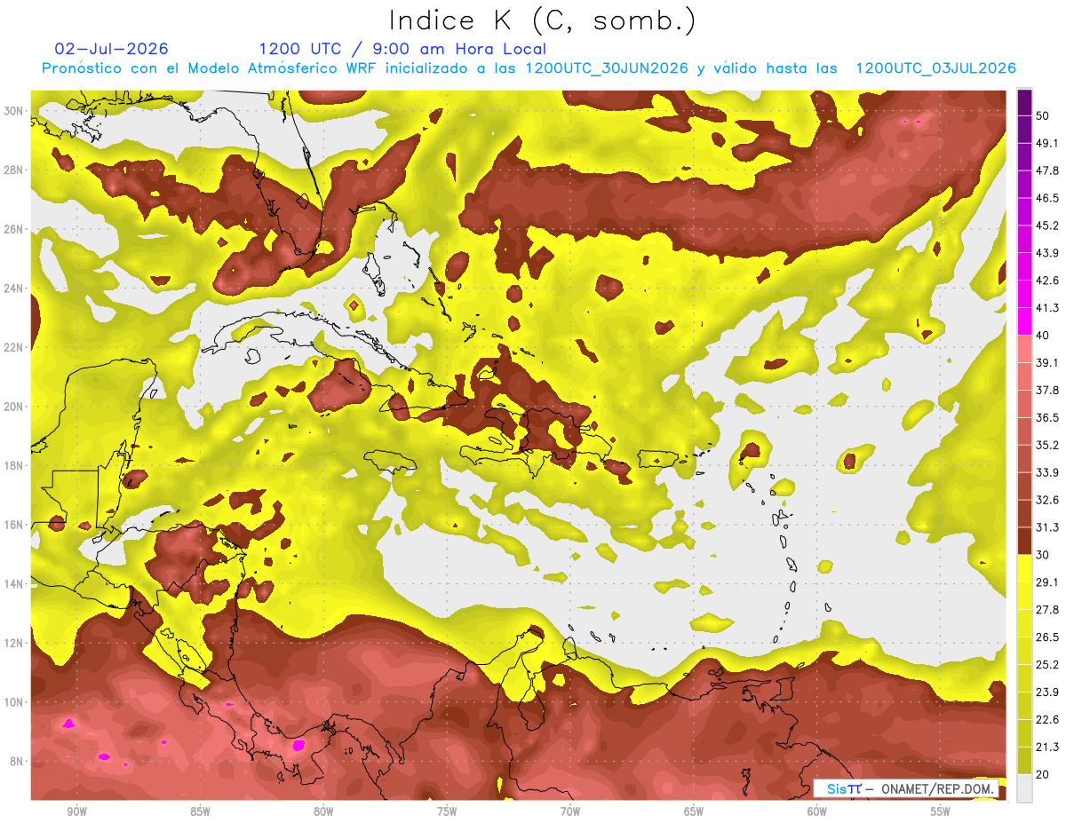
Task: Click the forecast date "02-Jul-2026"
Action: click(111, 49)
